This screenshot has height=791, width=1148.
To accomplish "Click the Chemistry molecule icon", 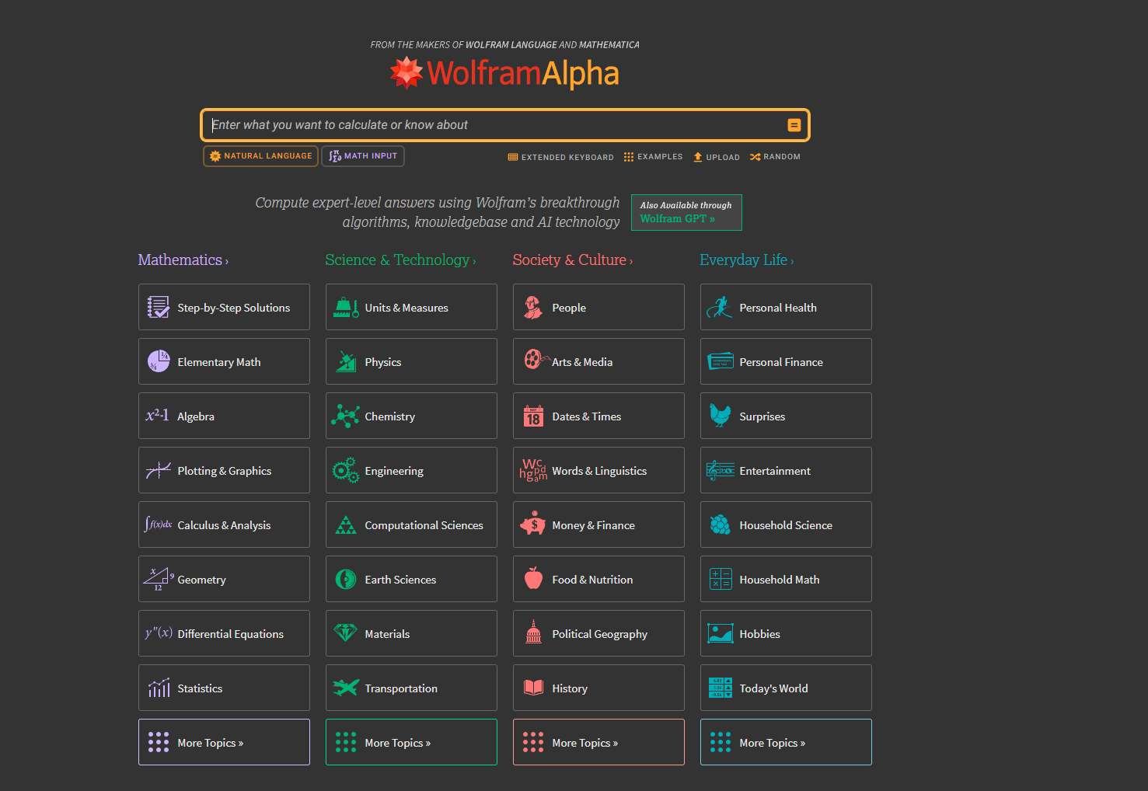I will point(346,416).
